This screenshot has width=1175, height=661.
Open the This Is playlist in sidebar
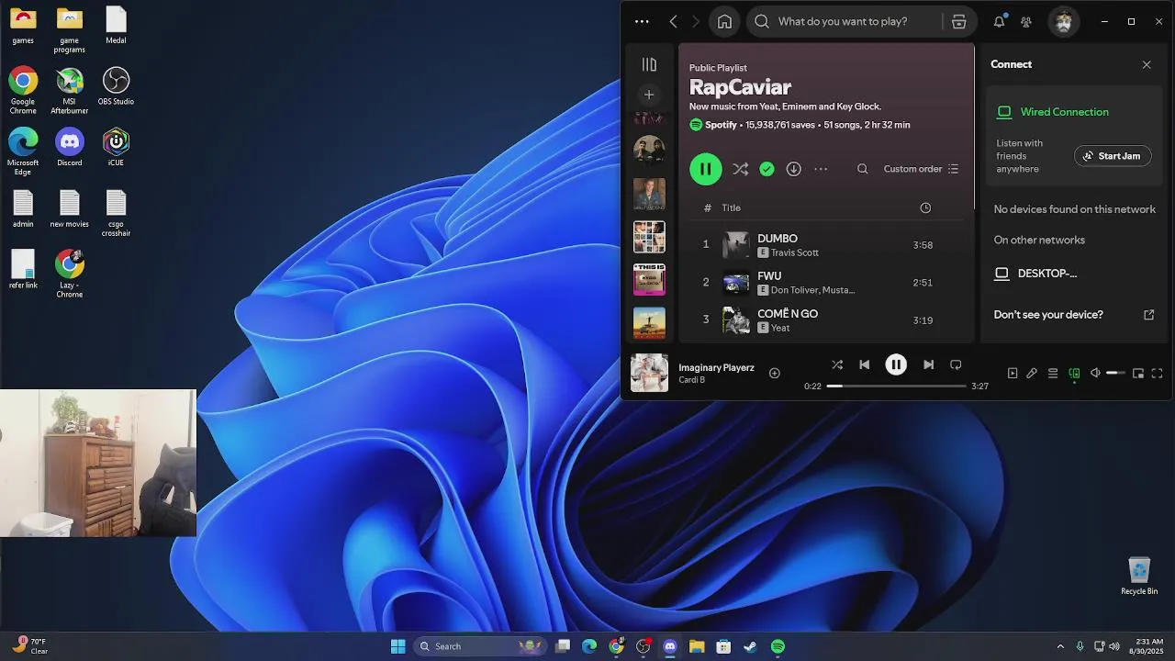[649, 279]
